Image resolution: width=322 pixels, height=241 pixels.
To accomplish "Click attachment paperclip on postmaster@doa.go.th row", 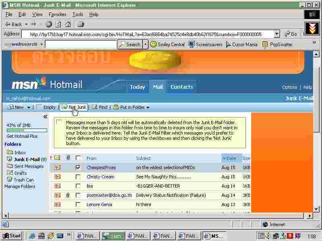I will (68, 195).
